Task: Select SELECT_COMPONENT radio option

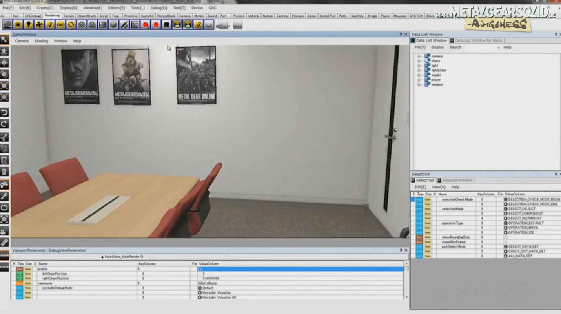Action: pyautogui.click(x=506, y=214)
